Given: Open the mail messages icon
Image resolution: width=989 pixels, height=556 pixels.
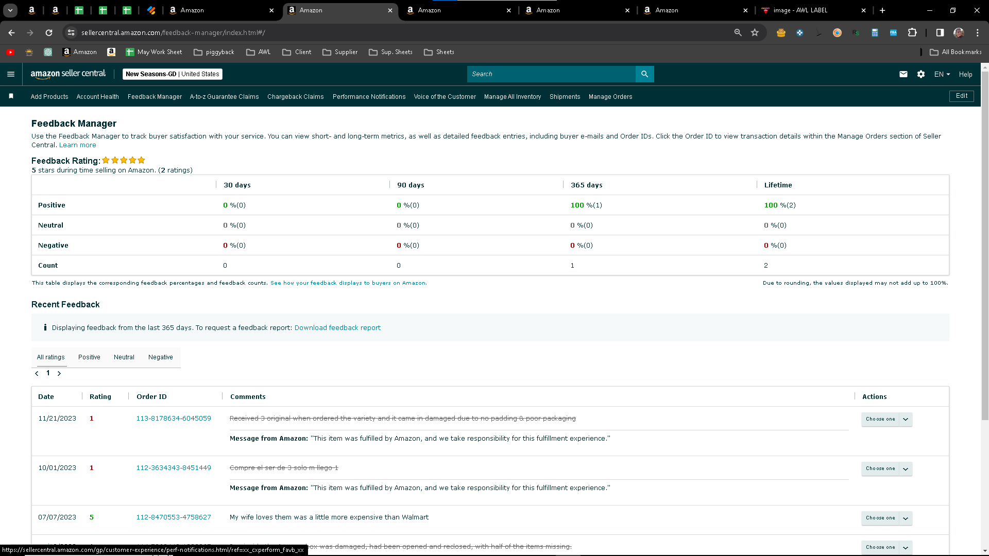Looking at the screenshot, I should point(903,74).
